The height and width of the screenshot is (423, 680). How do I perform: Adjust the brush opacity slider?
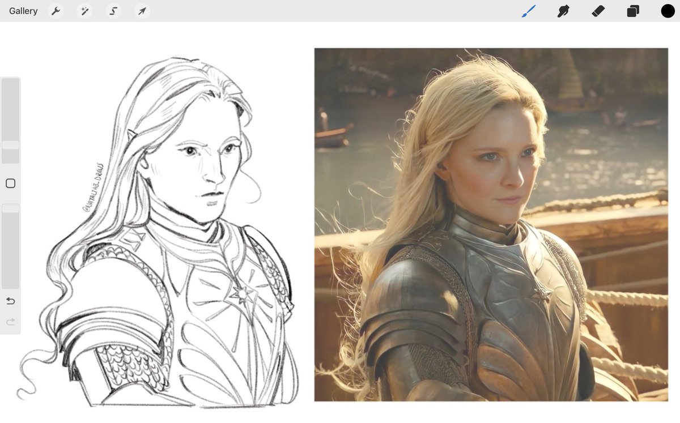point(11,246)
